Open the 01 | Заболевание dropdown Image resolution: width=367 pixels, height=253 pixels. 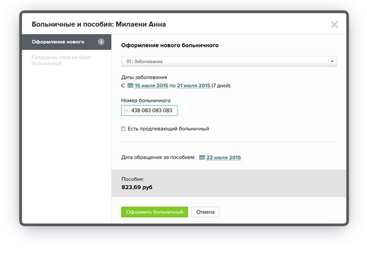click(x=229, y=62)
